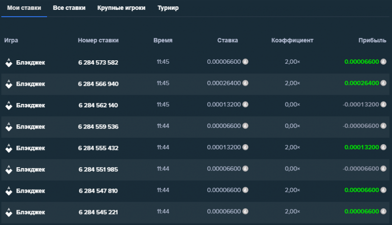This screenshot has width=392, height=225.
Task: Click Litecoin coin beside profit in row 6 284 545 221
Action: tap(384, 211)
